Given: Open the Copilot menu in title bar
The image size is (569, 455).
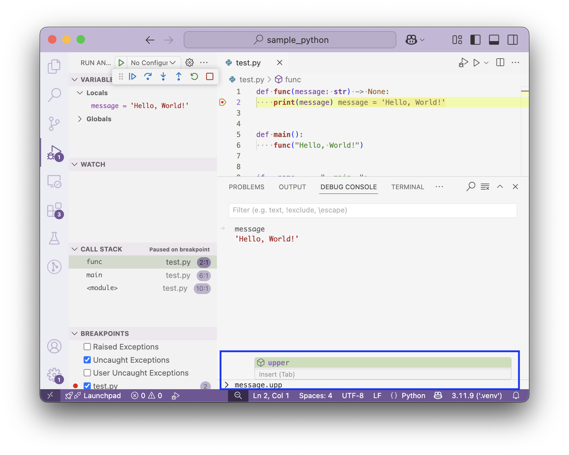Looking at the screenshot, I should (x=415, y=40).
